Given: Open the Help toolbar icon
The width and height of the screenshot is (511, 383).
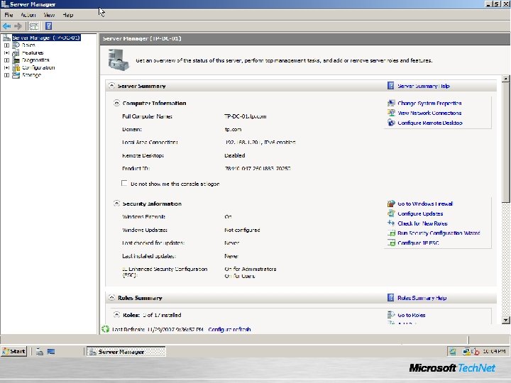Looking at the screenshot, I should click(48, 26).
